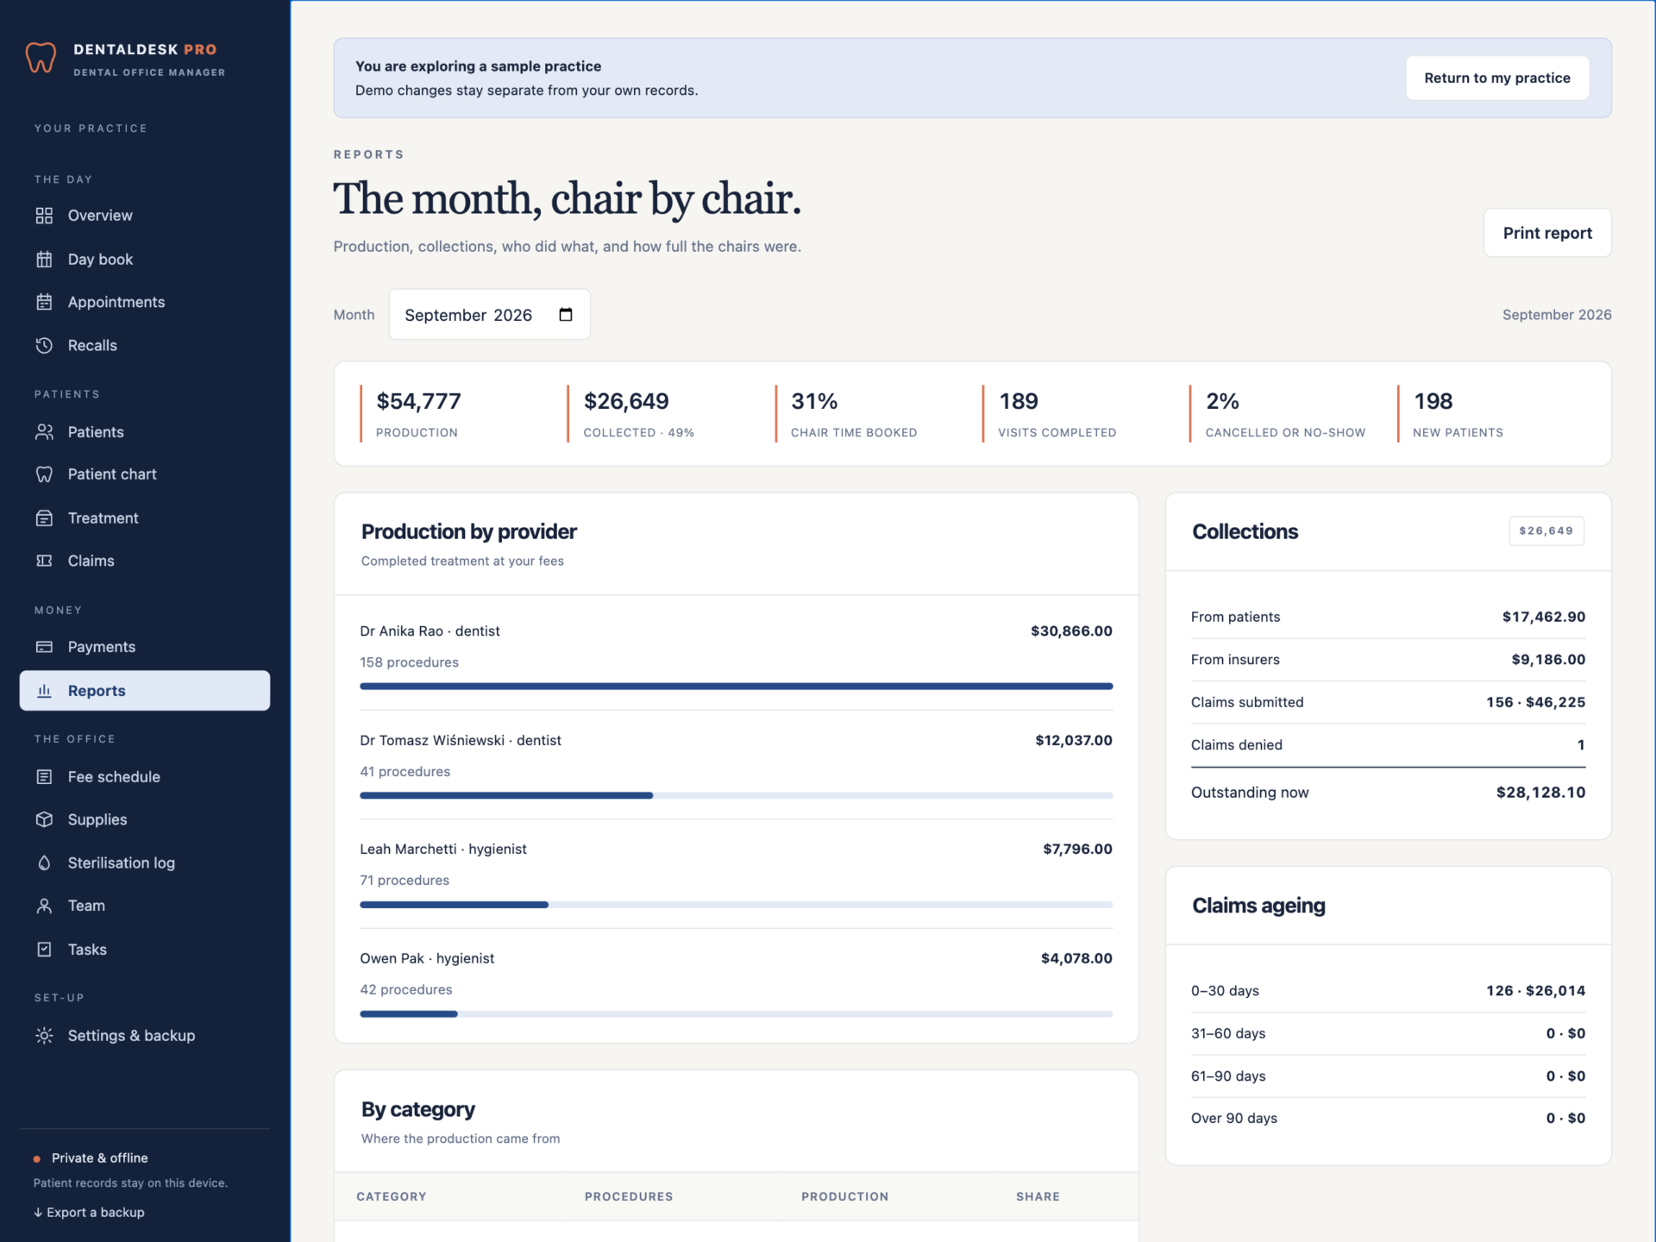
Task: Click the Sterilisation log droplet icon
Action: click(x=44, y=862)
